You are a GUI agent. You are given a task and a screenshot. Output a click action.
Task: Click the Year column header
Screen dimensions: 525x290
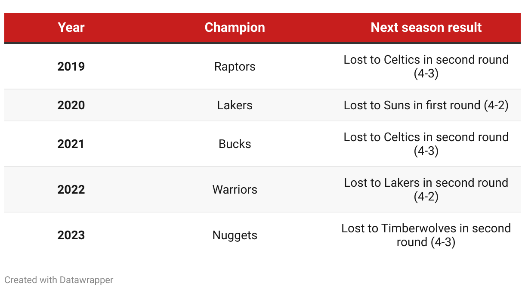(x=71, y=28)
